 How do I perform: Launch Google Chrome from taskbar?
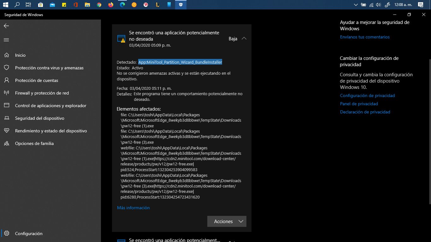coord(99,5)
